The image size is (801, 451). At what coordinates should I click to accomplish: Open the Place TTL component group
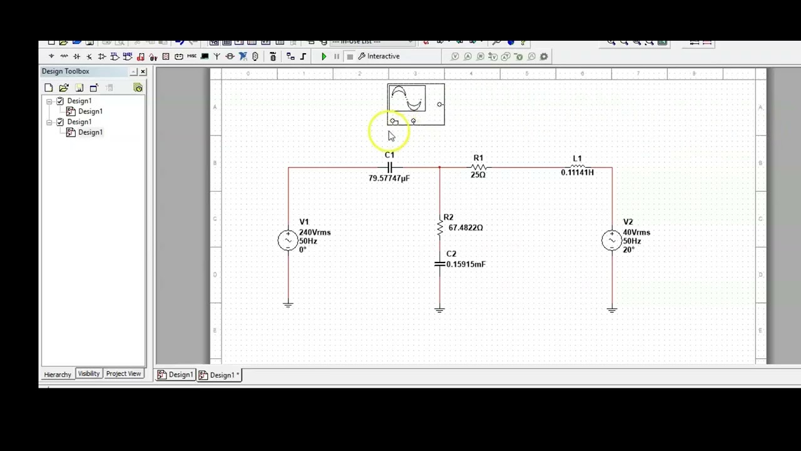(x=115, y=56)
